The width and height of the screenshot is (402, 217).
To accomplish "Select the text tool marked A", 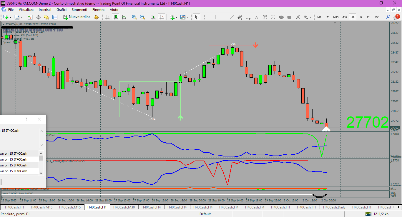I will click(x=256, y=17).
